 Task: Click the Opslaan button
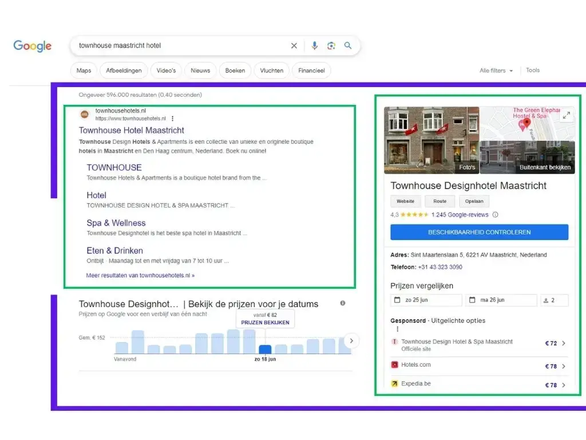pyautogui.click(x=474, y=201)
